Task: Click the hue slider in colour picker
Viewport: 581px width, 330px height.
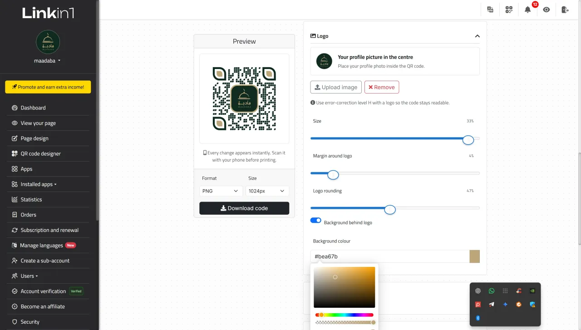Action: [x=345, y=315]
